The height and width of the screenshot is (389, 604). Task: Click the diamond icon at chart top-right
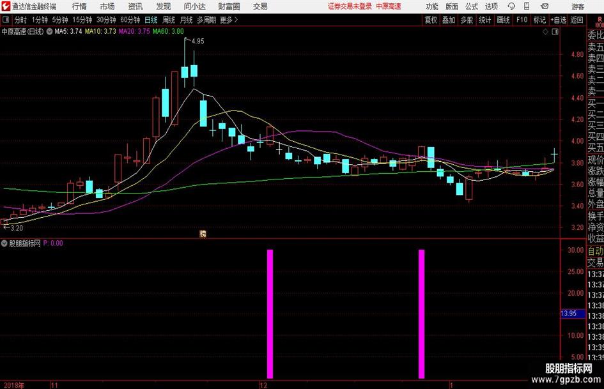point(545,32)
